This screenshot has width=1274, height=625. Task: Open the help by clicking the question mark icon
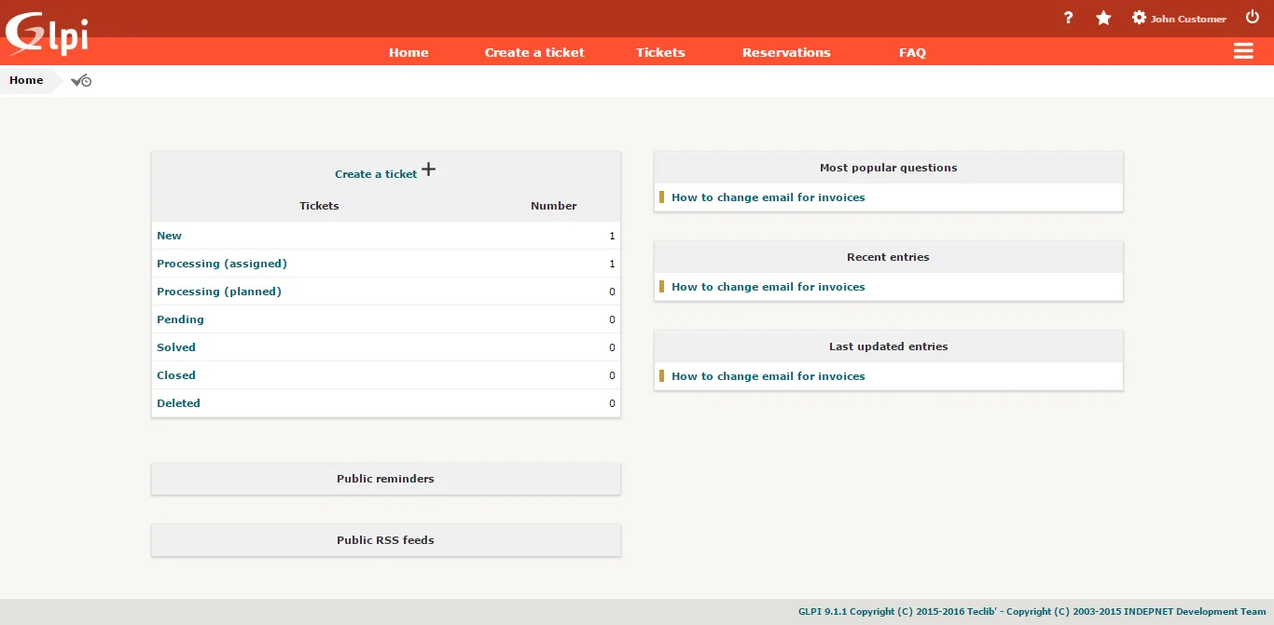point(1068,18)
